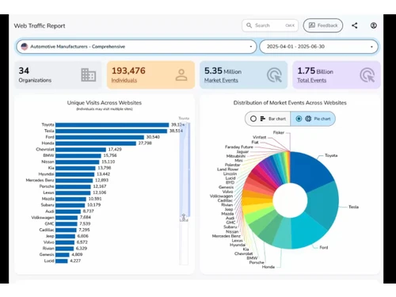Click the Land Rover pie label
Screen dimensions: 396x297
tap(227, 169)
